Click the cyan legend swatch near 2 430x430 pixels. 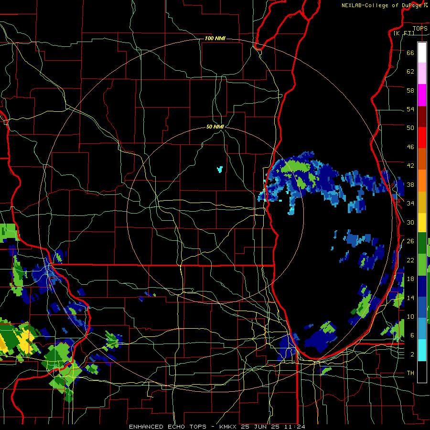pyautogui.click(x=422, y=350)
